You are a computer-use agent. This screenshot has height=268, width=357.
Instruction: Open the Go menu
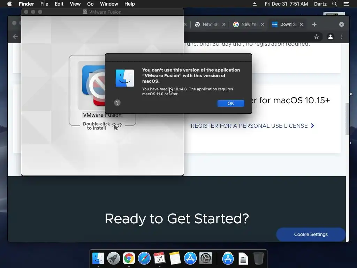pyautogui.click(x=90, y=4)
